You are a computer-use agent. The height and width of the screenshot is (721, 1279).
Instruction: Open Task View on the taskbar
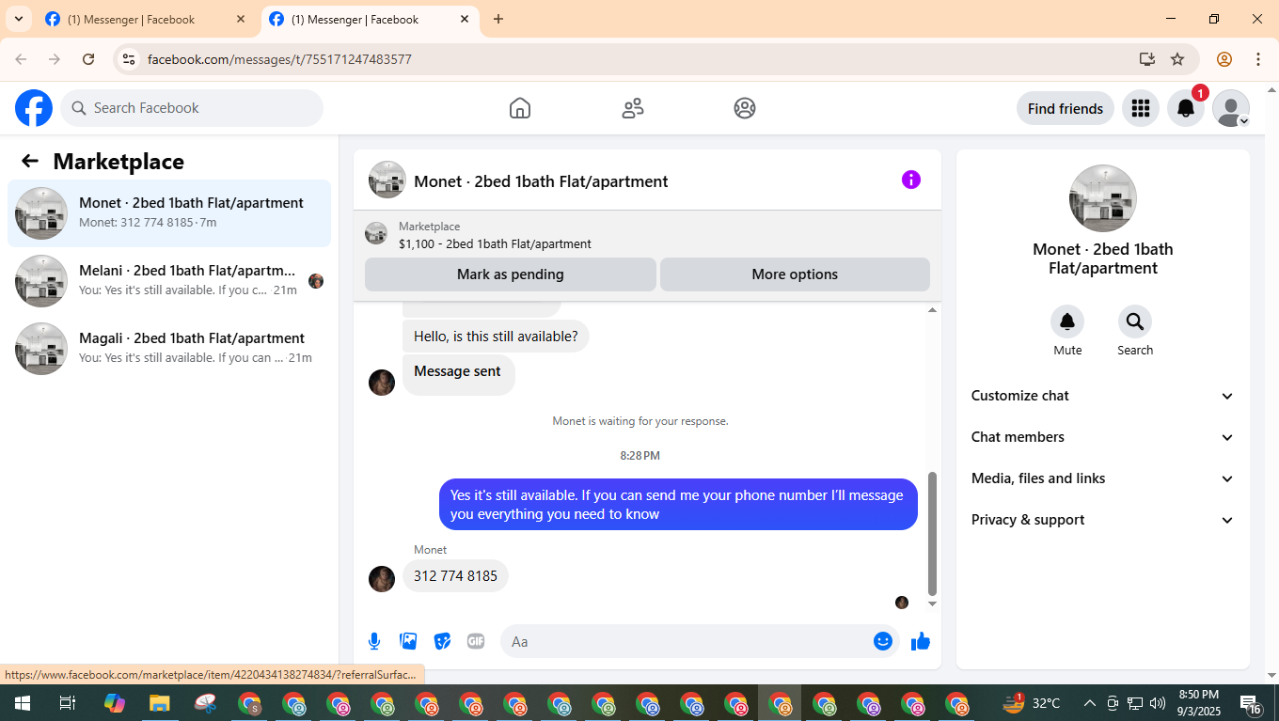click(67, 703)
